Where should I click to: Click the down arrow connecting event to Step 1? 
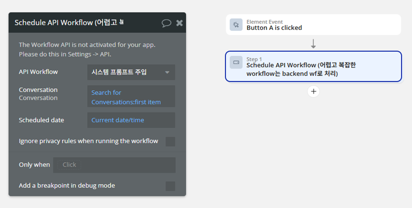tap(313, 44)
